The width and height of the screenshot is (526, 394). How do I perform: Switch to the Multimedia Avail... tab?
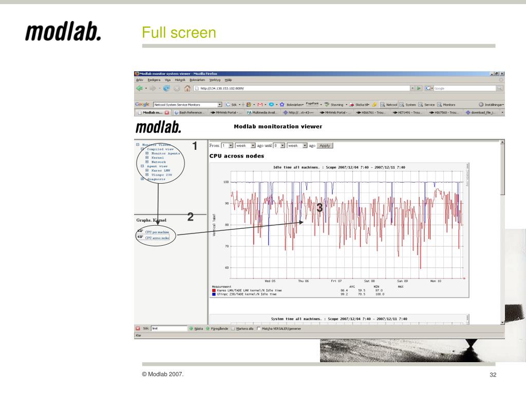[x=262, y=112]
